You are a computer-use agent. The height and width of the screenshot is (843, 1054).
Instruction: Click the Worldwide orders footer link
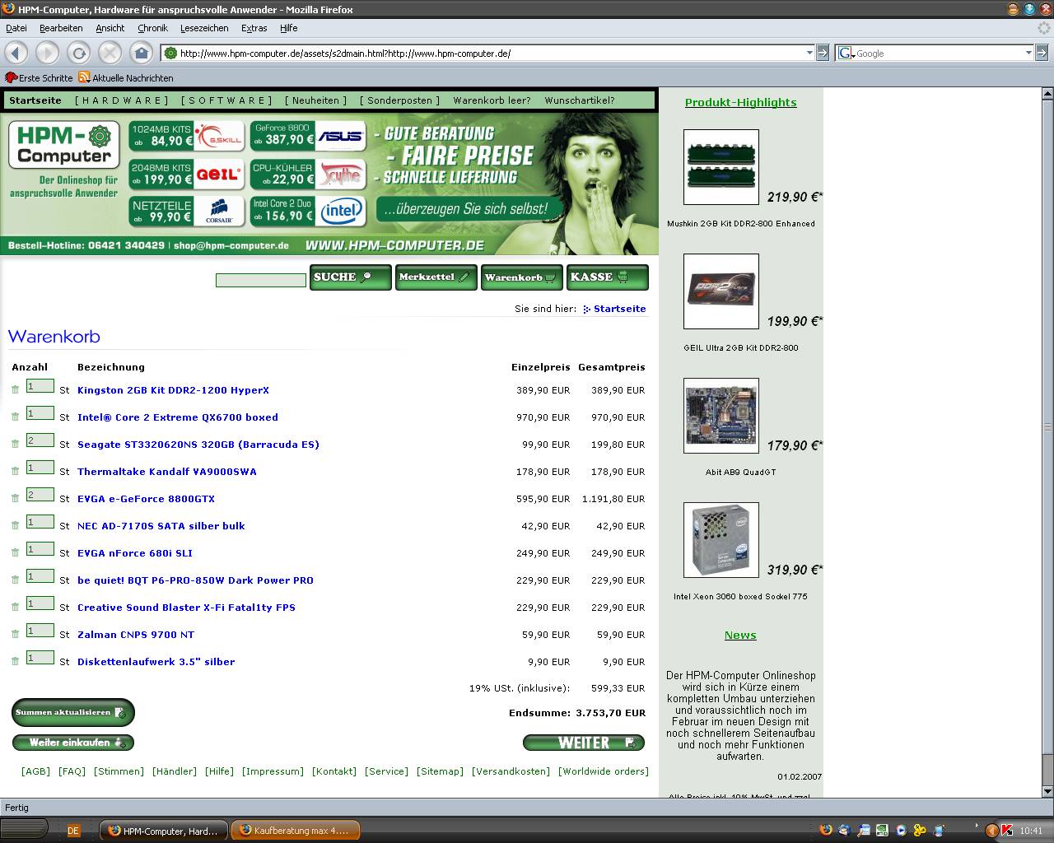[x=604, y=771]
